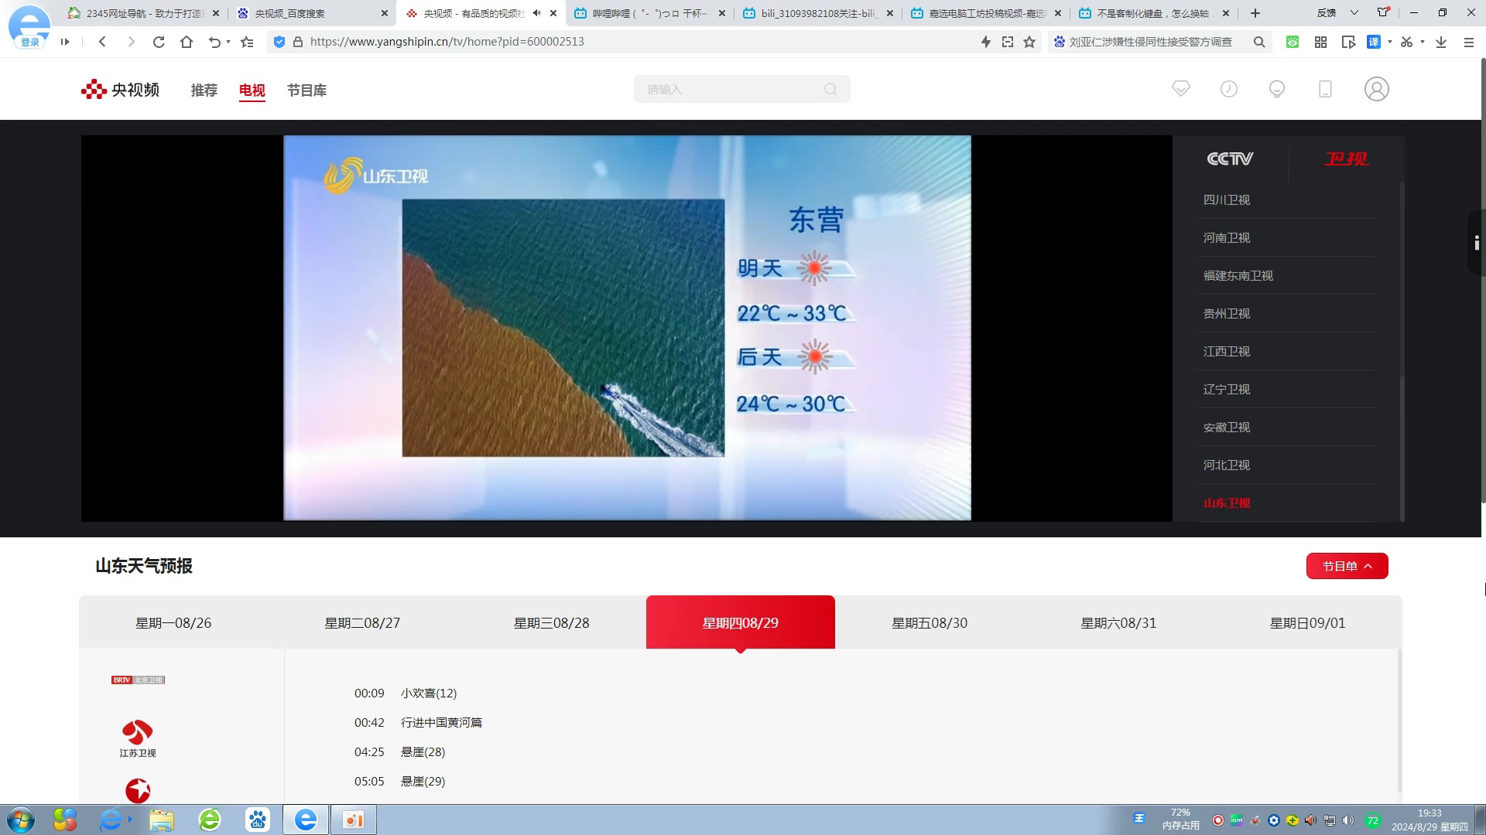Click the browser forward arrow

point(131,42)
